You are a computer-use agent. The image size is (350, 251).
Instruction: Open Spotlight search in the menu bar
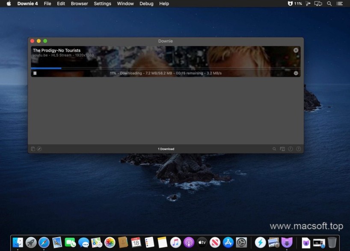(x=329, y=3)
